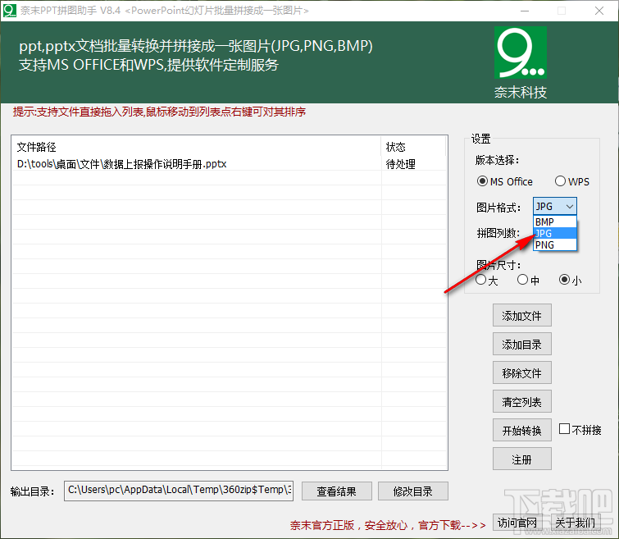Click the green 9 company logo
The height and width of the screenshot is (539, 619).
tap(521, 53)
